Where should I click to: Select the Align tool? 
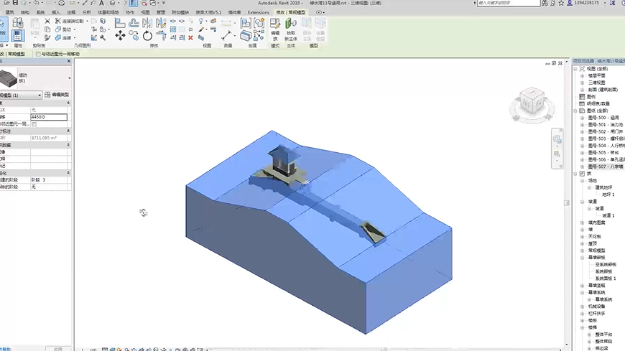pyautogui.click(x=119, y=23)
